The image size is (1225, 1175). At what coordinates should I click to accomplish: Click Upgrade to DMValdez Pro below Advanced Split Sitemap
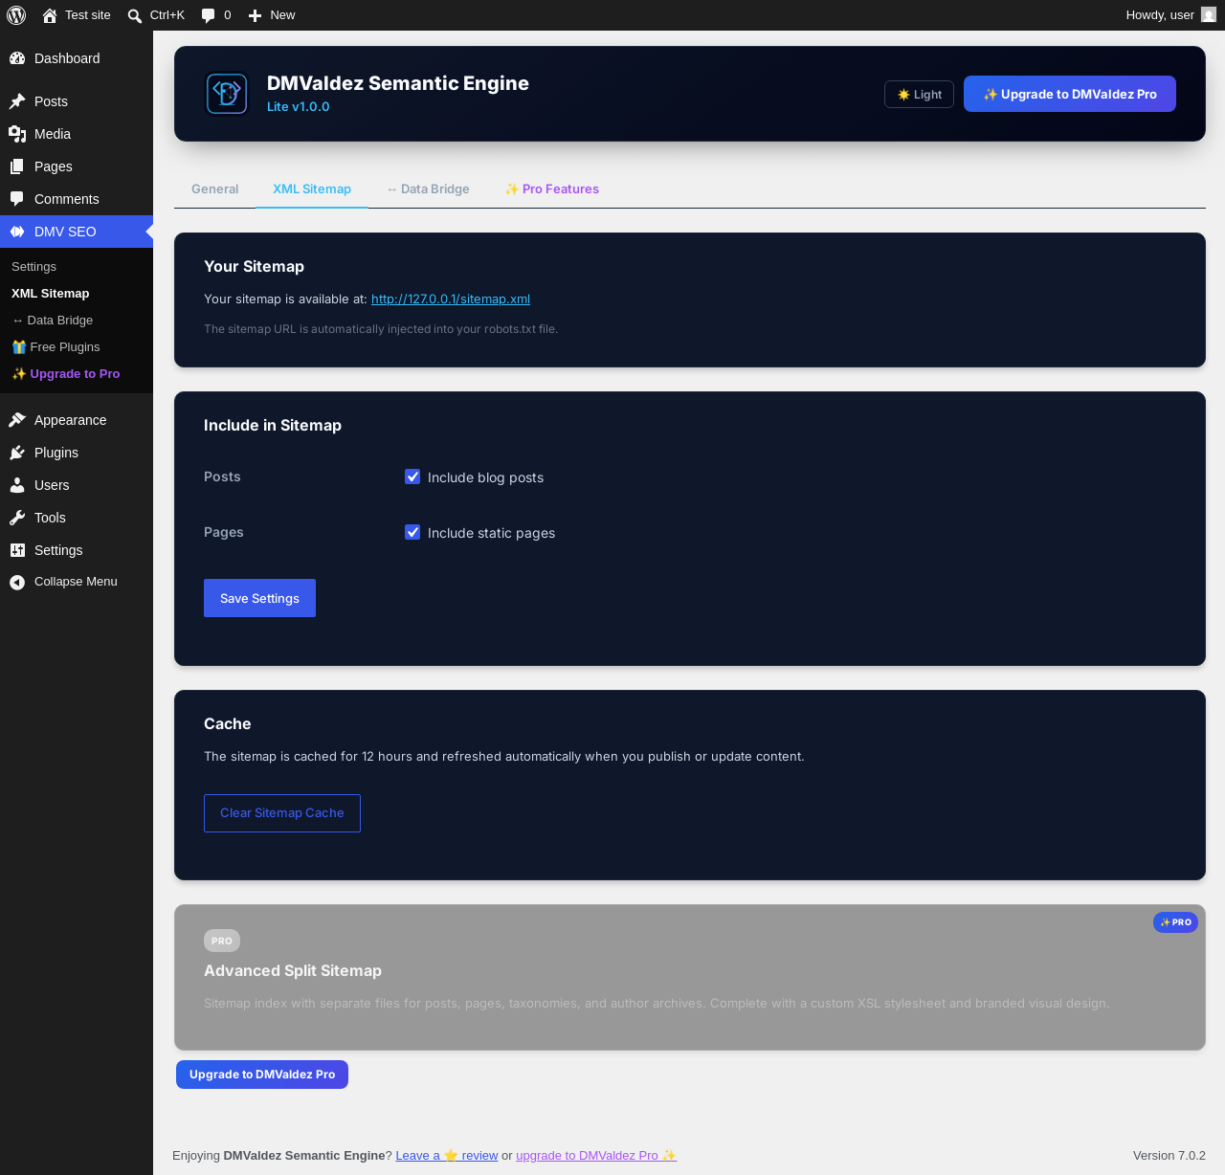[x=262, y=1075]
